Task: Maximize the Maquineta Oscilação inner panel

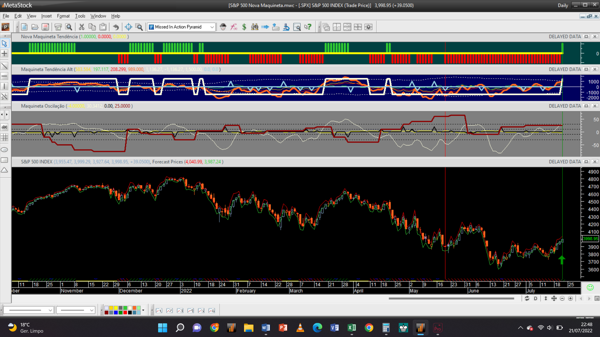Action: (x=586, y=106)
